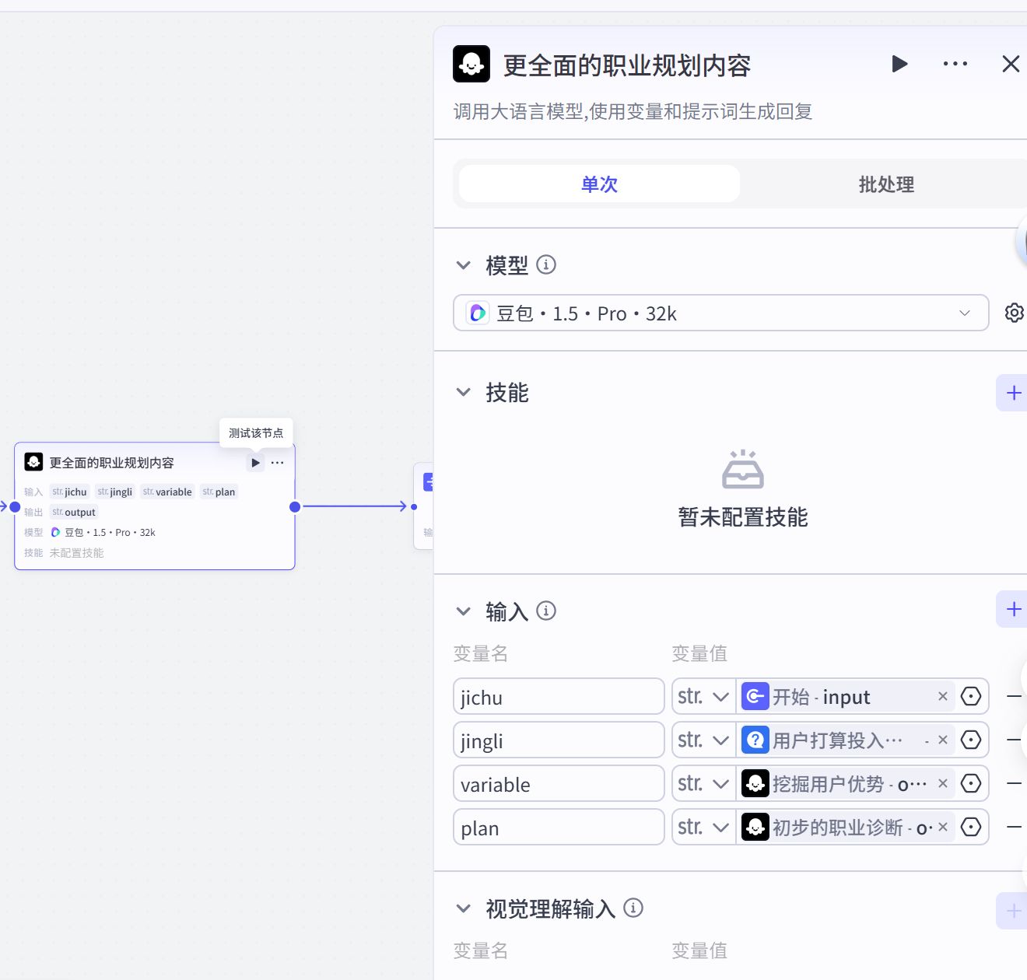Click inside the variable name field showing plan
This screenshot has width=1027, height=980.
pos(558,827)
